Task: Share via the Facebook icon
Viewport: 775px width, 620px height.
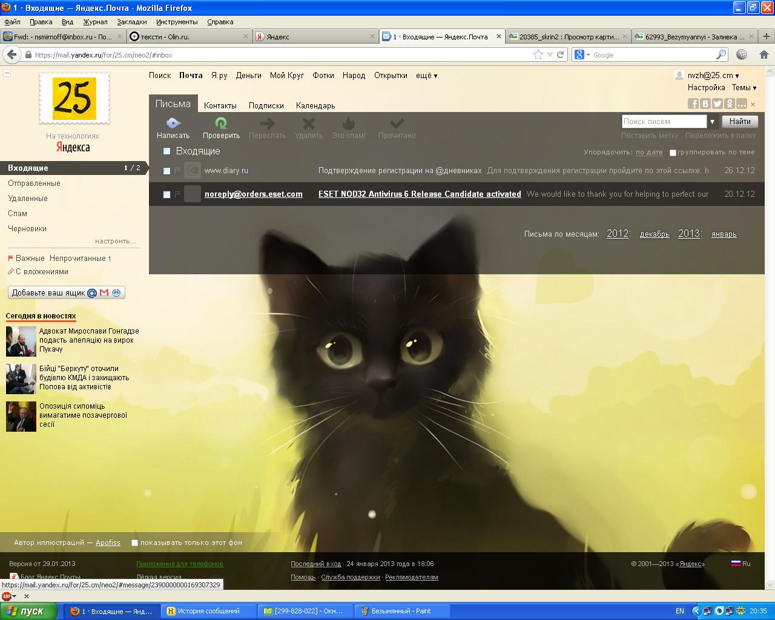Action: pyautogui.click(x=693, y=104)
